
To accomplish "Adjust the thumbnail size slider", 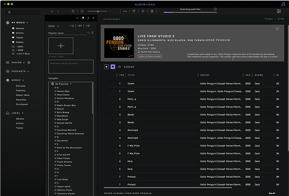I will pos(97,11).
